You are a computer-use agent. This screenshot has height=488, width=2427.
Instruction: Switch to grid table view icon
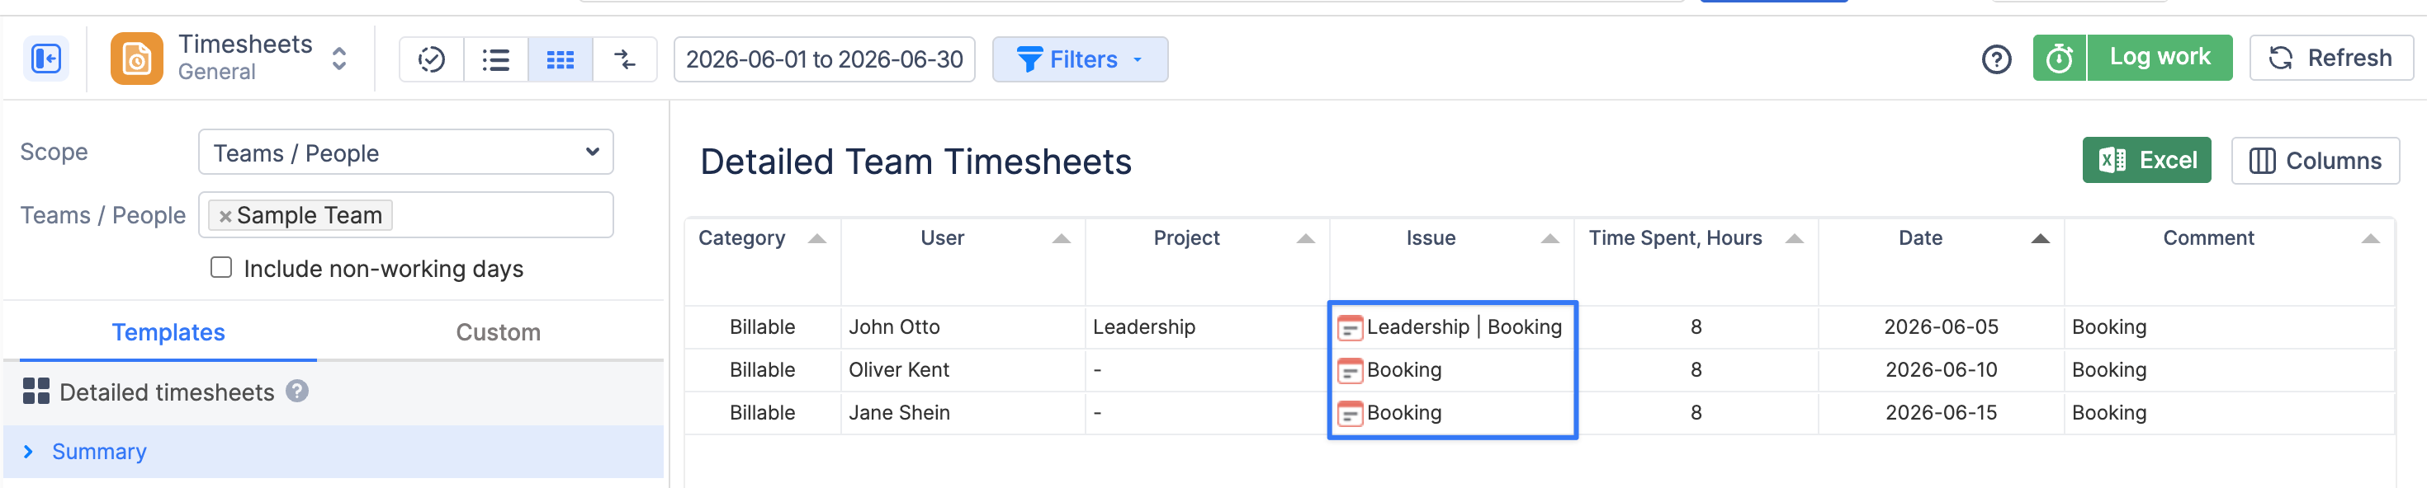[561, 59]
